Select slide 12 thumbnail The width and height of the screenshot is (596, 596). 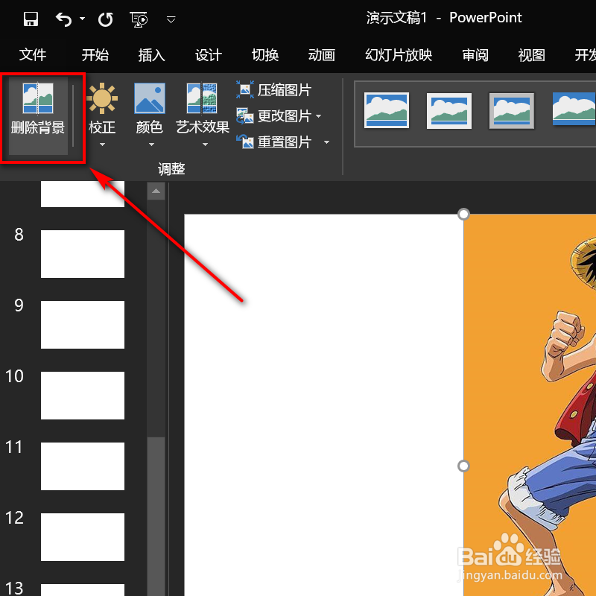pyautogui.click(x=83, y=536)
